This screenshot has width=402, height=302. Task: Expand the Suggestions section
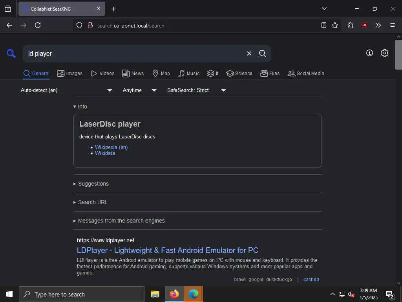click(91, 184)
